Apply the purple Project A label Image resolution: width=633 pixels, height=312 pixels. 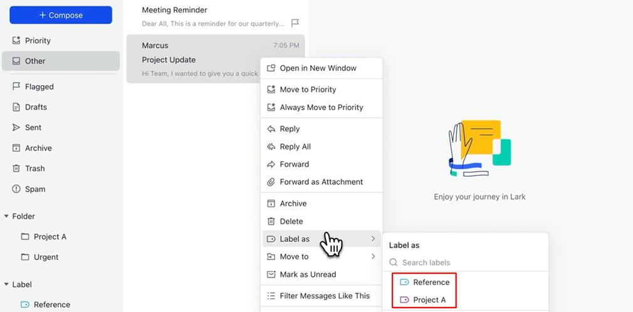pyautogui.click(x=429, y=300)
